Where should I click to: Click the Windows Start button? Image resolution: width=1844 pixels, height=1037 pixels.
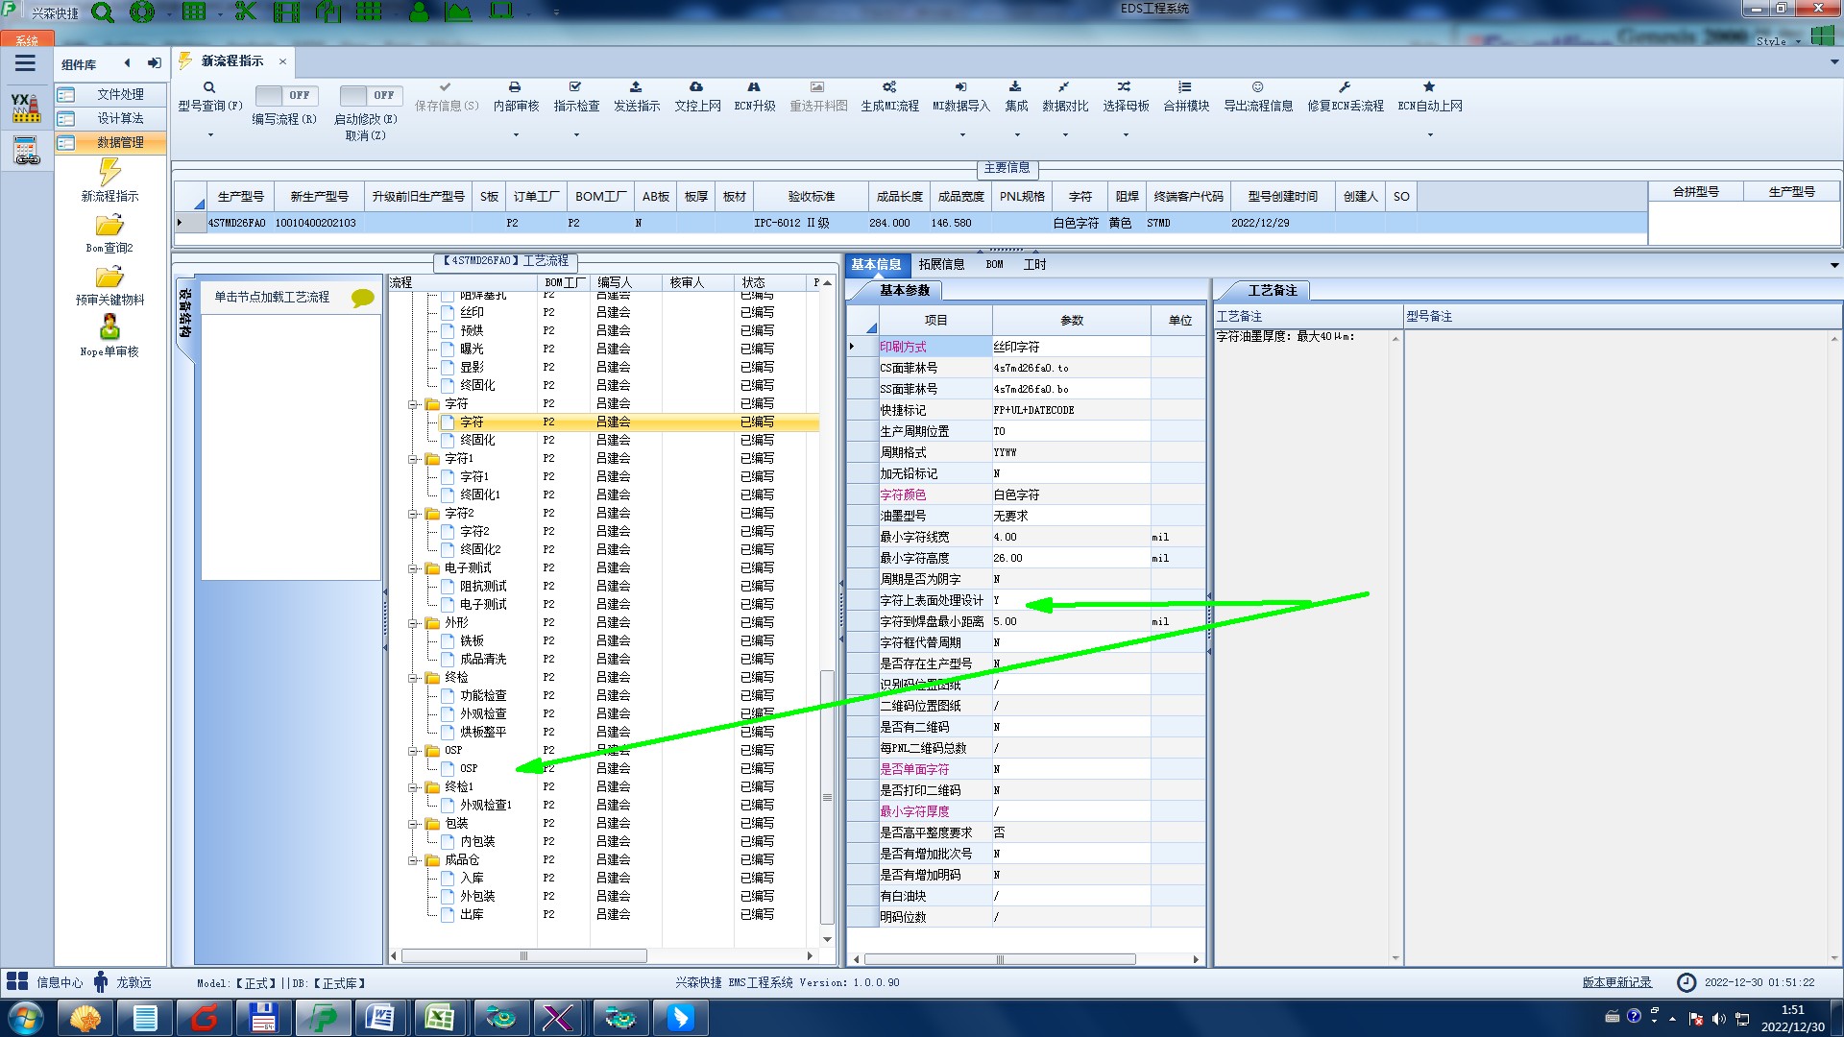(25, 1018)
